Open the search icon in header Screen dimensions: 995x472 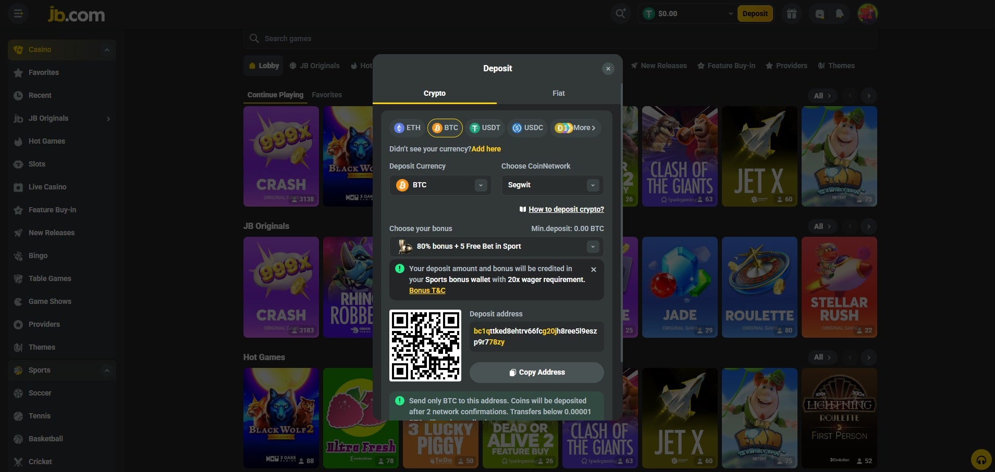[x=620, y=14]
